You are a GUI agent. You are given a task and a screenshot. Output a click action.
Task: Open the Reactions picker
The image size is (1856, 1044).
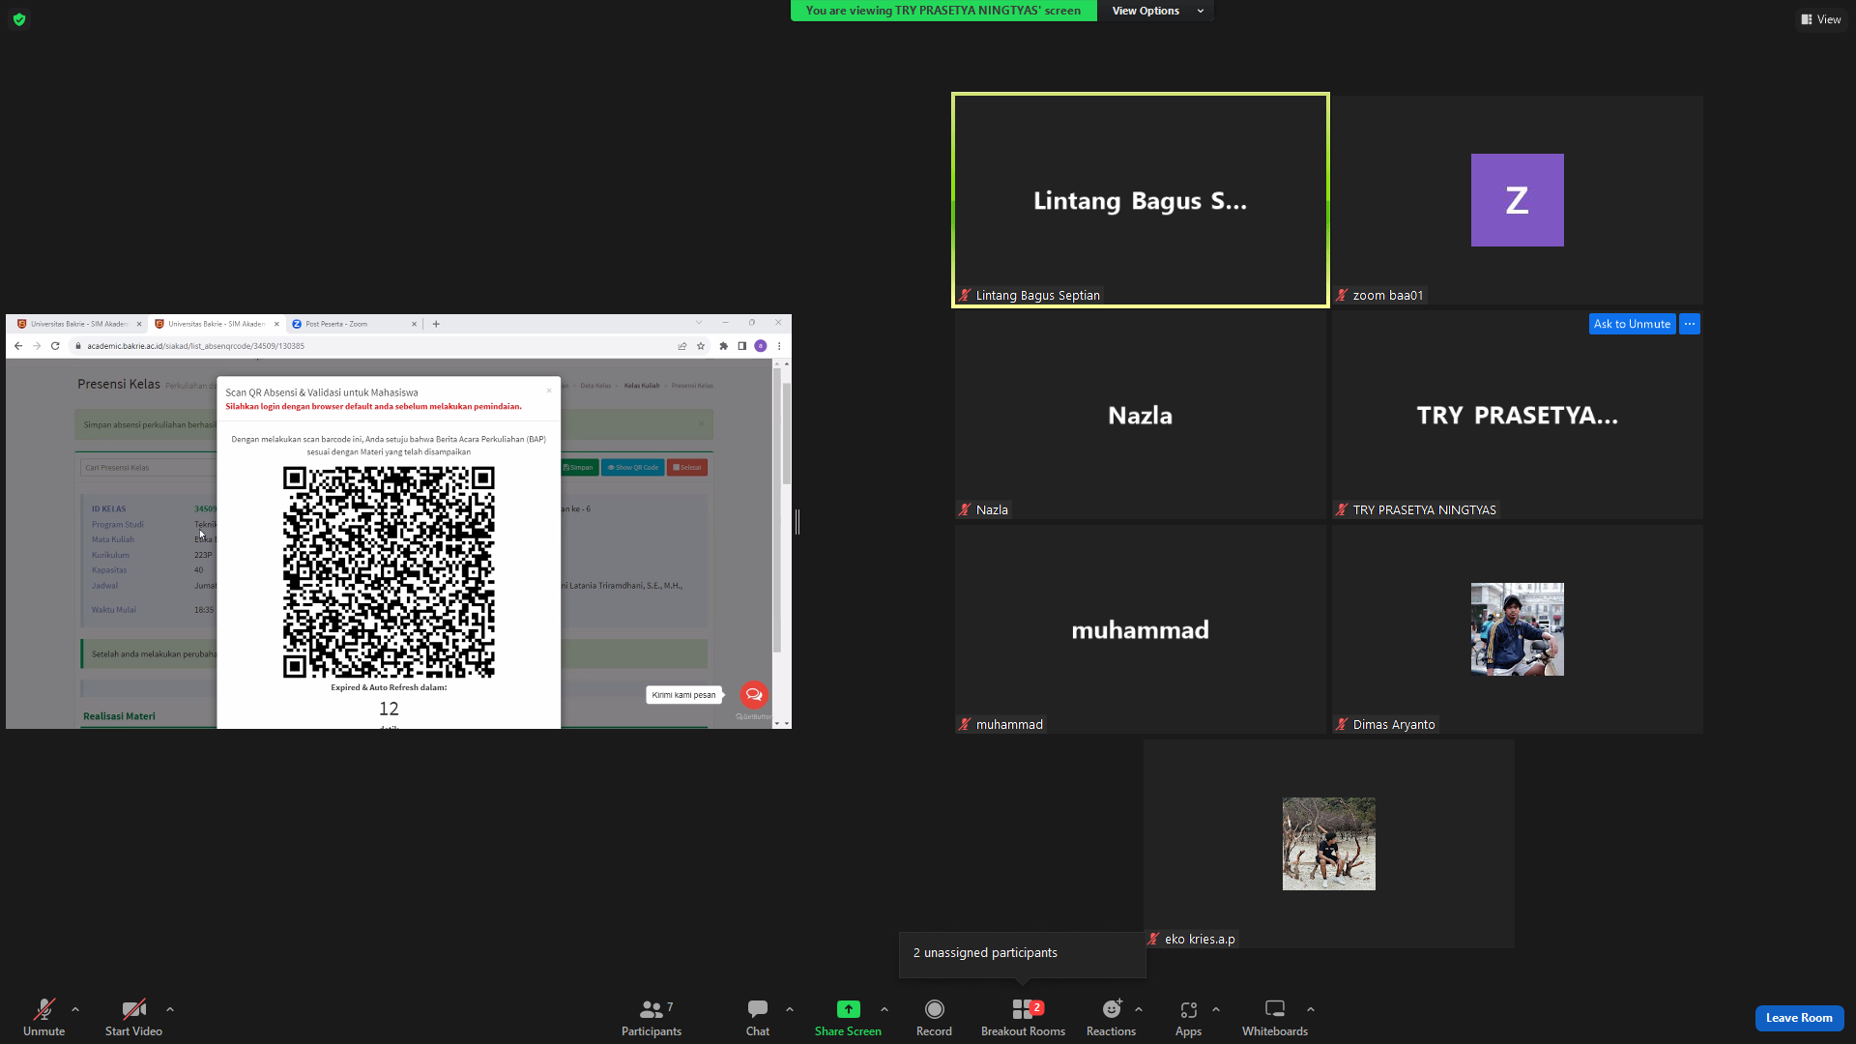point(1111,1017)
